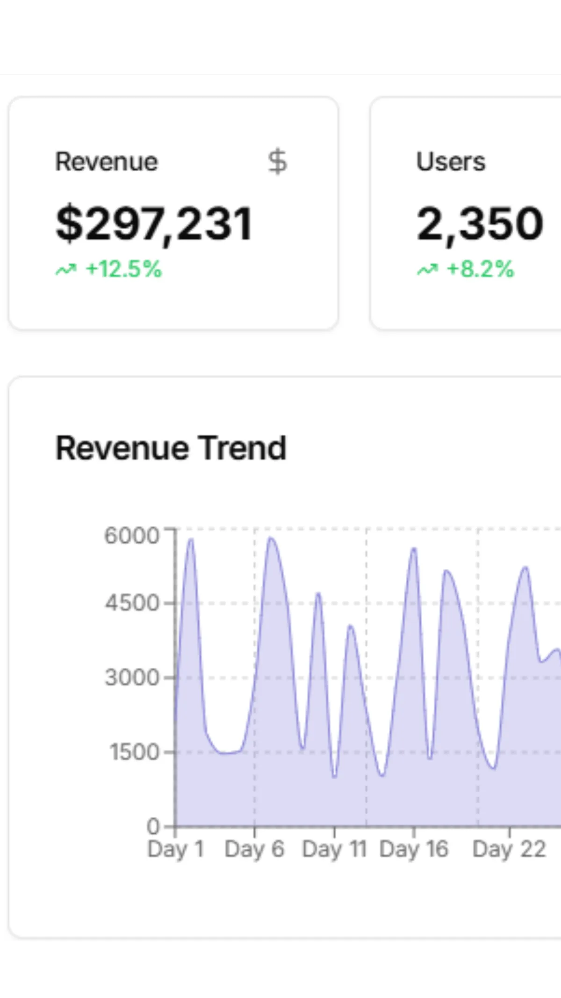Click the $297,231 revenue value
The width and height of the screenshot is (561, 998).
[154, 225]
